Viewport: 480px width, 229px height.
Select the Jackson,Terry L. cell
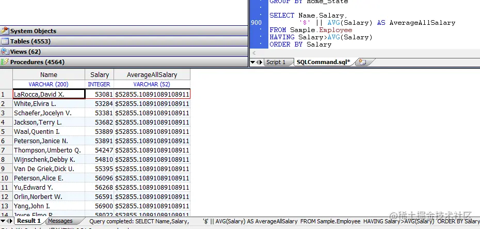point(49,123)
